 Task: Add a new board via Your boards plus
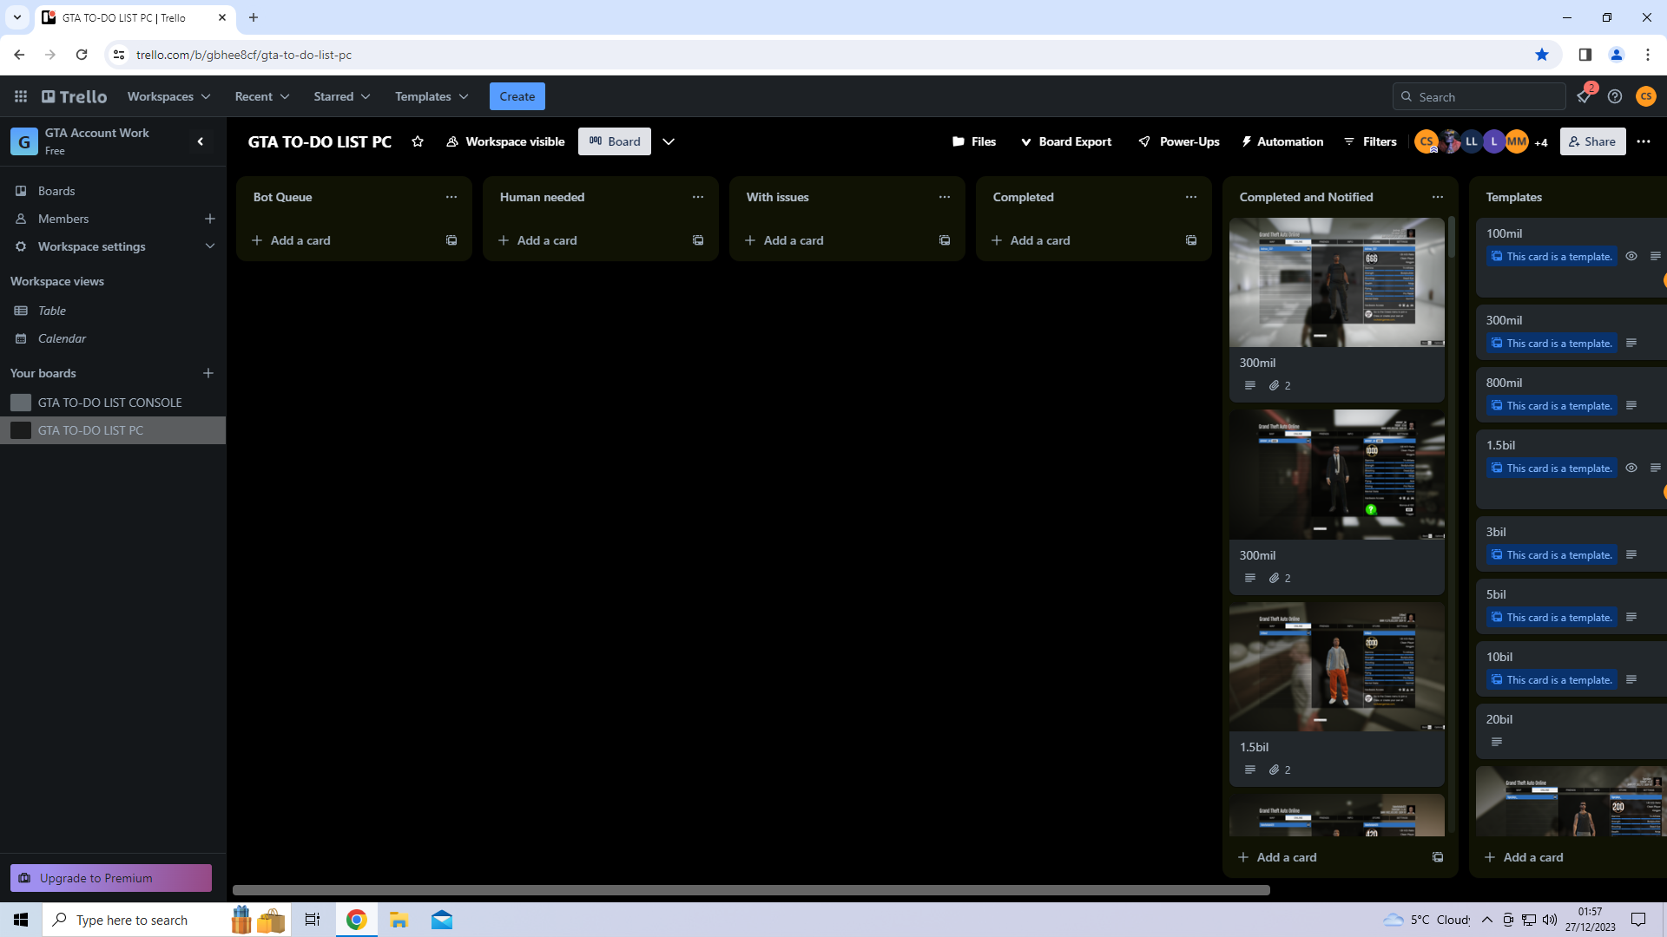[x=208, y=373]
